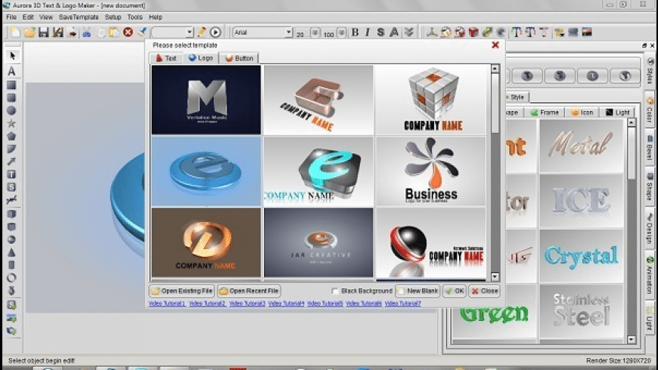Pick the pentagon shape tool
This screenshot has width=658, height=370.
point(12,136)
